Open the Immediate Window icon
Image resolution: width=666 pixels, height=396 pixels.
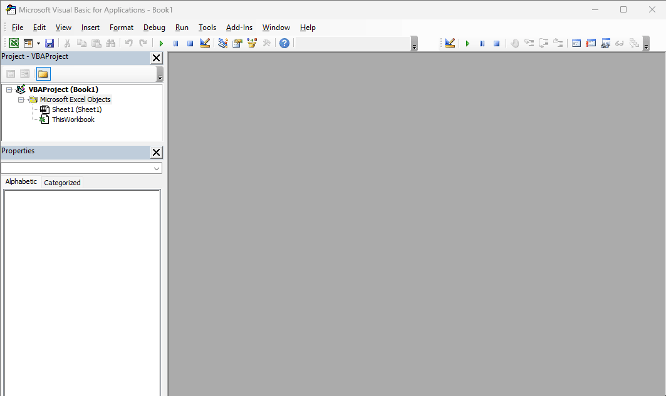coord(591,43)
